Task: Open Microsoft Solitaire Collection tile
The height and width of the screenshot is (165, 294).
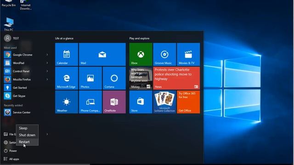Action: (x=164, y=102)
